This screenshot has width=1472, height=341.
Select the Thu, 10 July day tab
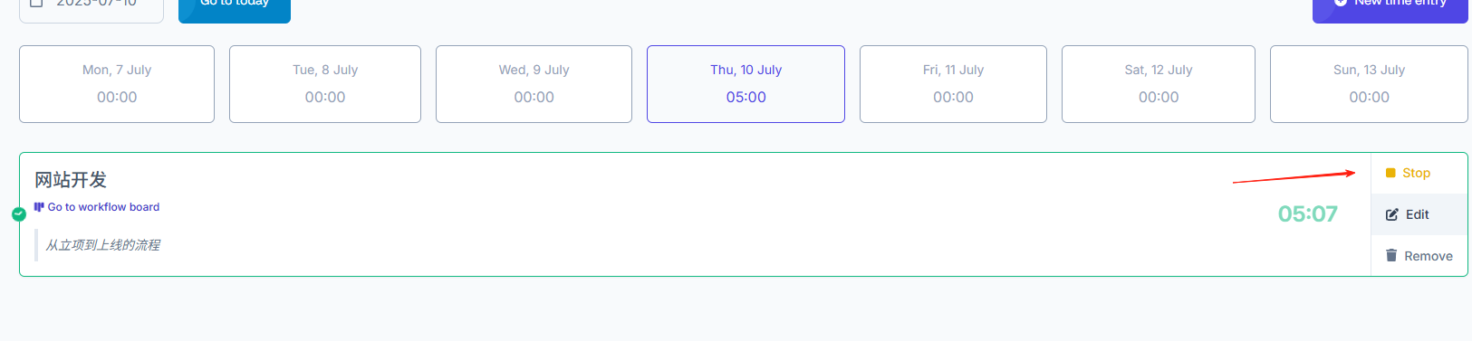[746, 84]
